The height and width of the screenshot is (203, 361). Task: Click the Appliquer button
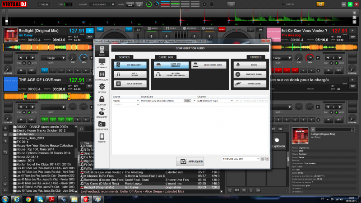tap(190, 161)
